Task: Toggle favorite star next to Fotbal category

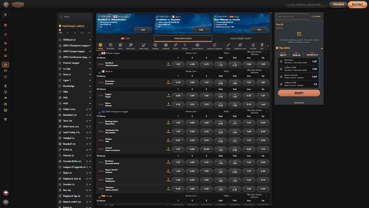Action: point(87,109)
